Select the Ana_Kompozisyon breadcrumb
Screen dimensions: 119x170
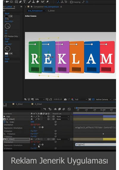(x=35, y=11)
